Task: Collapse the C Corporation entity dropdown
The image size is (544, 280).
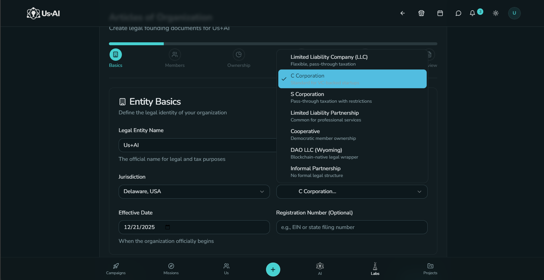Action: (352, 192)
